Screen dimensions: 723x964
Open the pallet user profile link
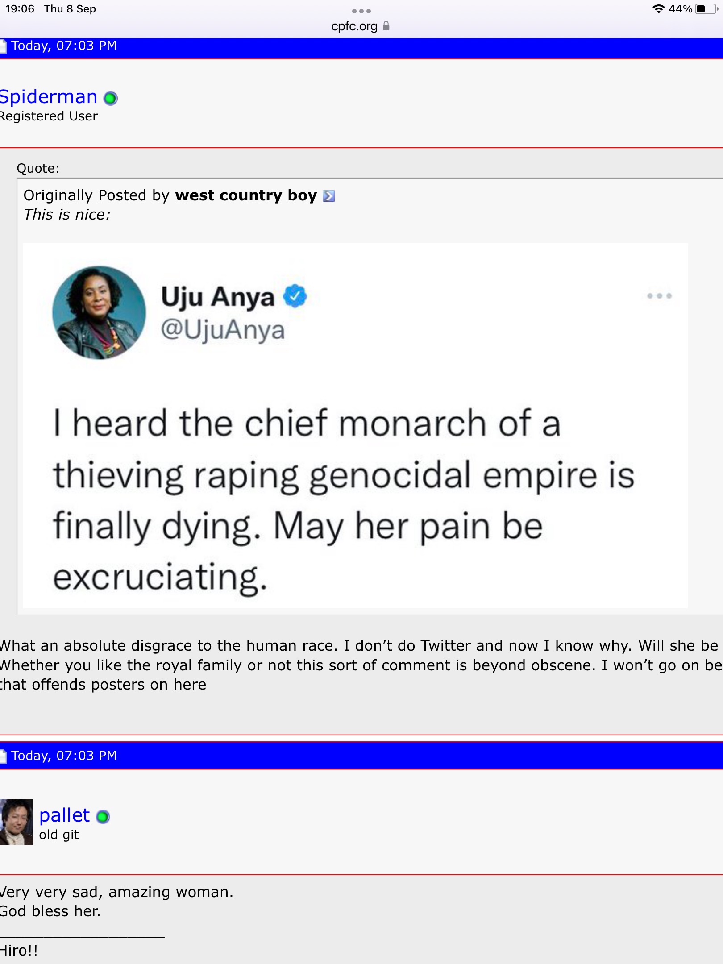click(64, 815)
